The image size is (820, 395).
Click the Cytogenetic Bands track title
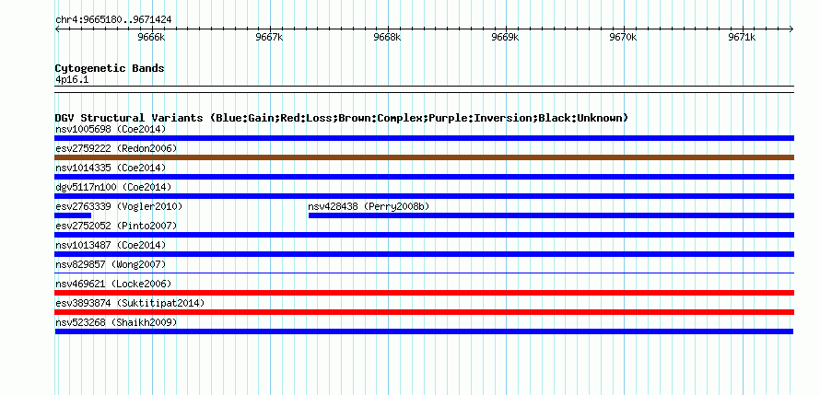point(110,68)
